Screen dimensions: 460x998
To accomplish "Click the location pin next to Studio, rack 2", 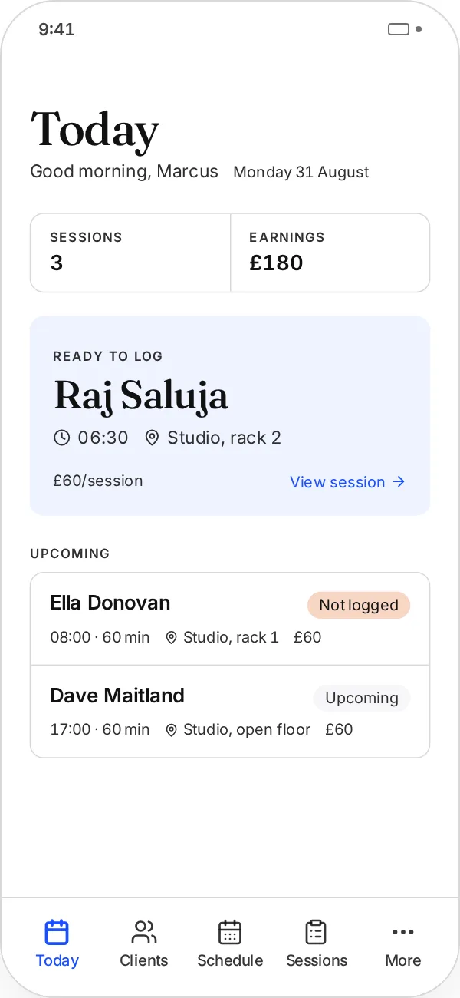I will point(152,438).
